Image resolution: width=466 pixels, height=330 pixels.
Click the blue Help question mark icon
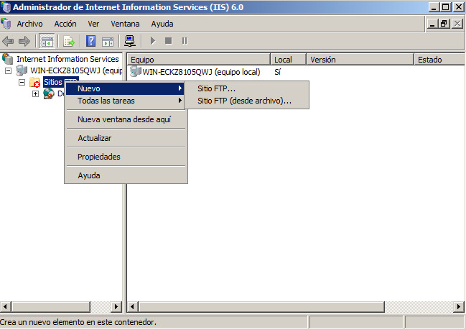pos(91,41)
